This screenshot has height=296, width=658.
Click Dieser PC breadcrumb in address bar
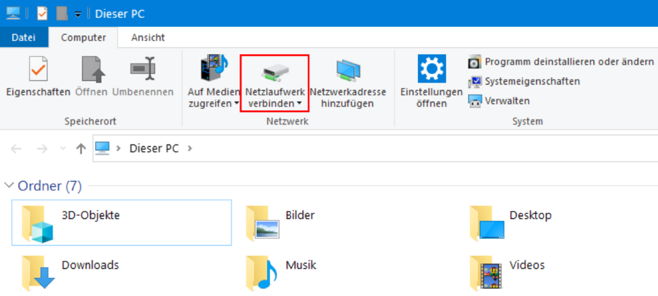[154, 149]
